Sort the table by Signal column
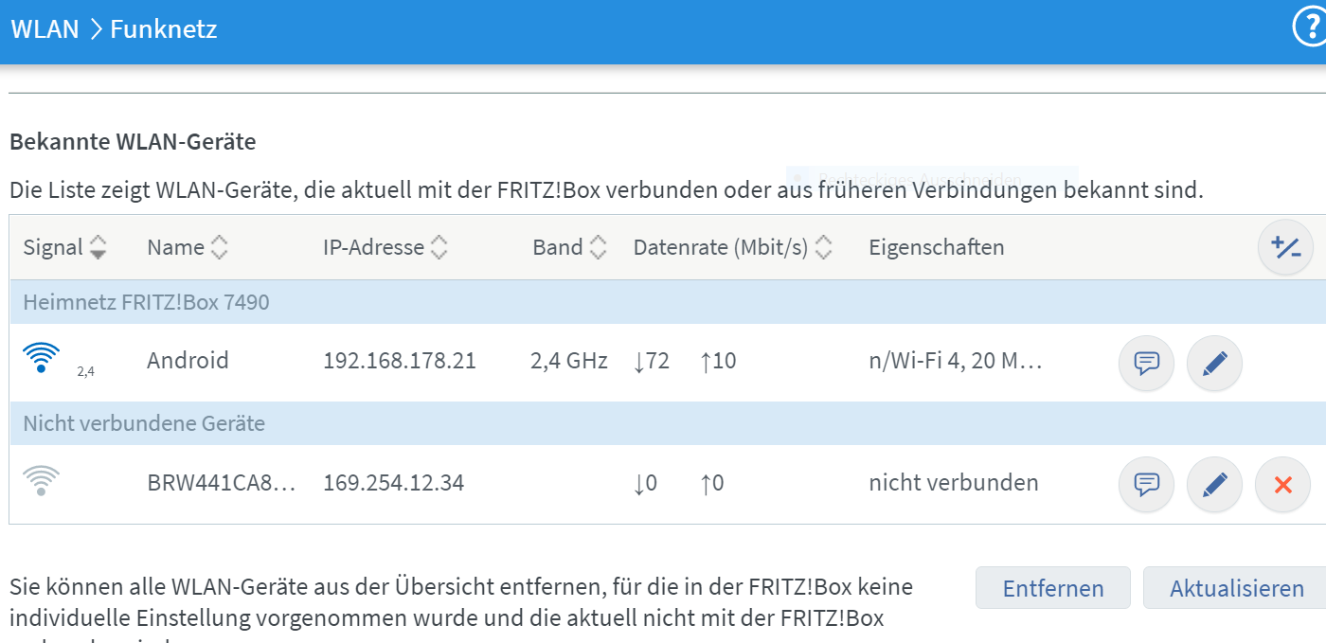Viewport: 1326px width, 643px height. click(64, 248)
